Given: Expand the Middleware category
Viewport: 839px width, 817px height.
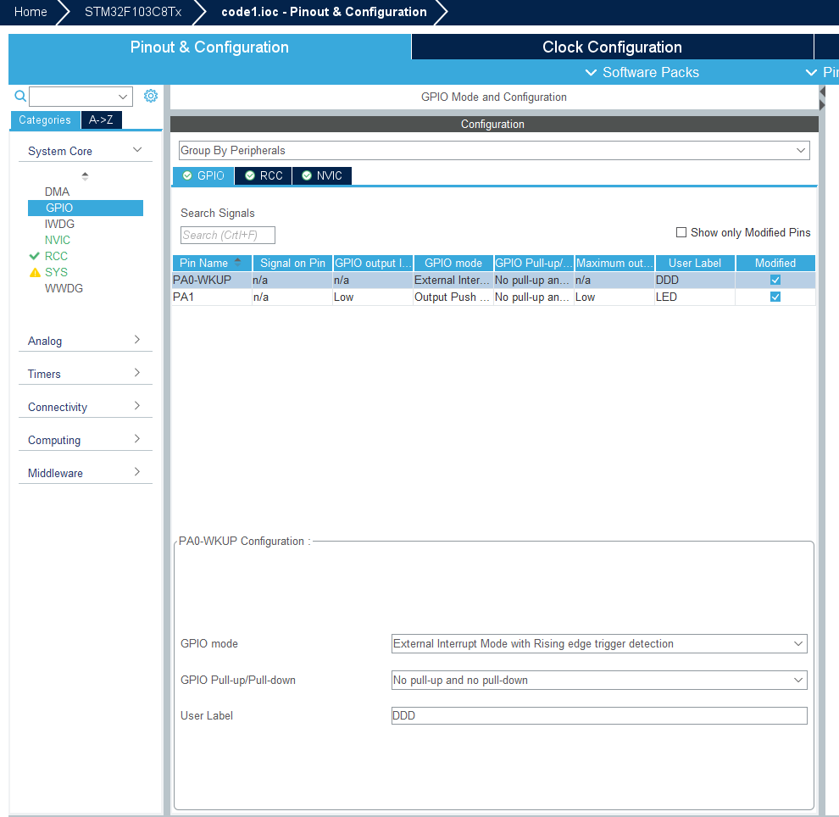Looking at the screenshot, I should click(85, 473).
